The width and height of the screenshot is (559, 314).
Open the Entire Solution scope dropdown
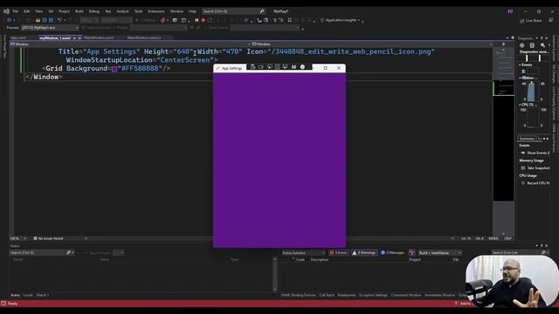pos(303,253)
